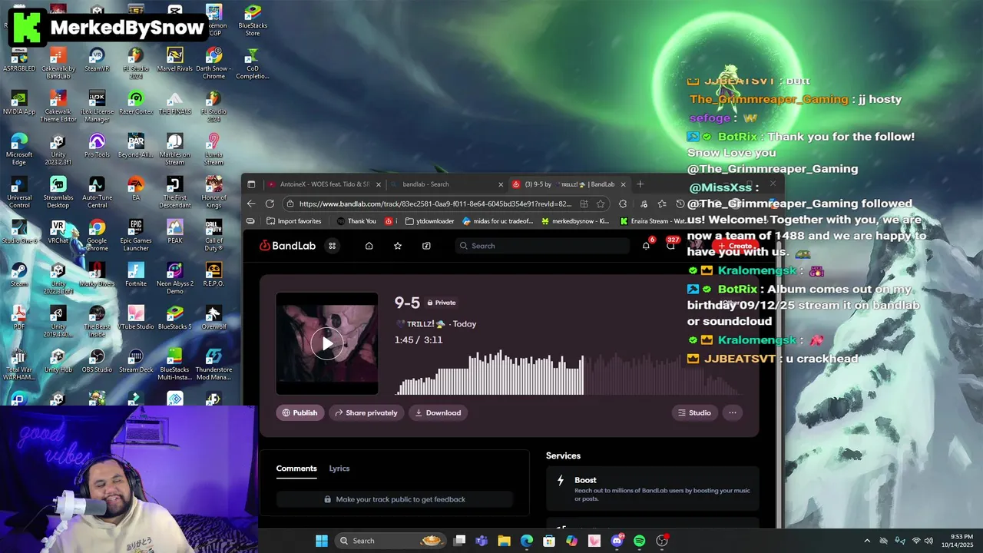Open the Windows Start menu
This screenshot has height=553, width=983.
tap(322, 541)
